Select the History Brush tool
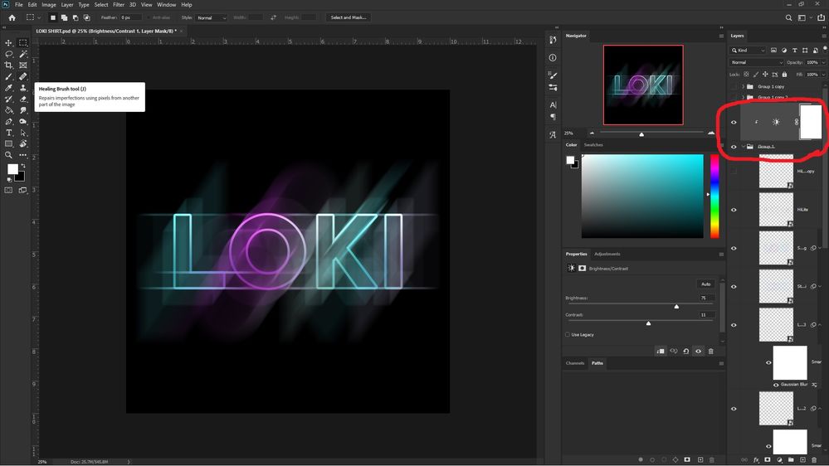 [x=8, y=99]
